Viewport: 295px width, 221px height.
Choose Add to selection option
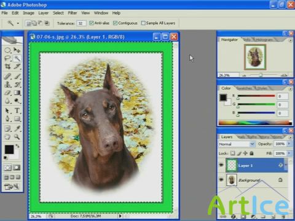pos(34,23)
